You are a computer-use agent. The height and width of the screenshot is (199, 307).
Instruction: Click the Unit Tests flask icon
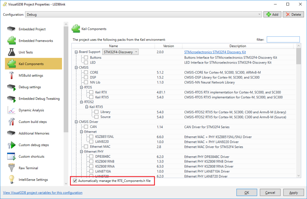(x=11, y=52)
